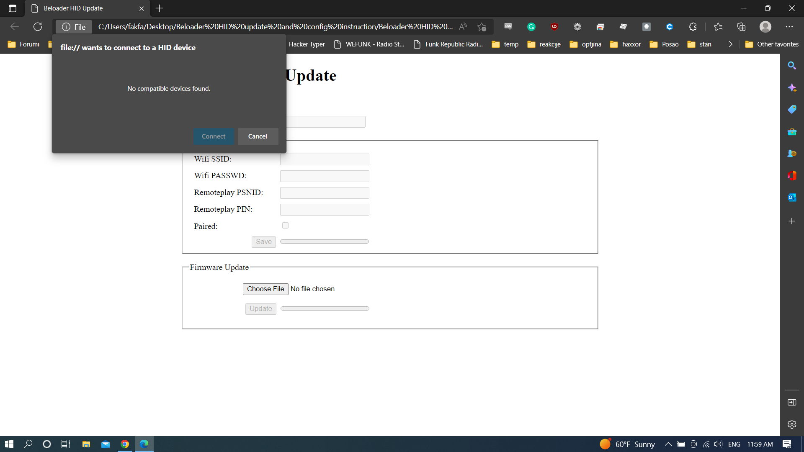The width and height of the screenshot is (804, 452).
Task: Open Chrome from the Windows taskbar
Action: coord(125,444)
